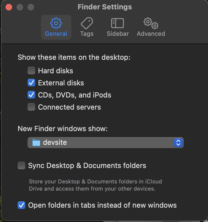Click the blue dropdown chevron arrows
208x222 pixels.
coord(178,143)
